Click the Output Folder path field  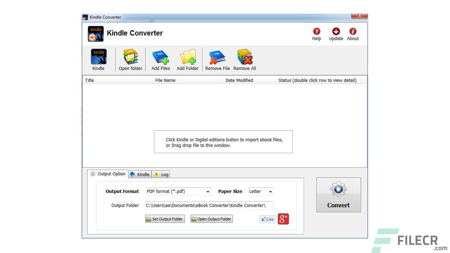(209, 205)
